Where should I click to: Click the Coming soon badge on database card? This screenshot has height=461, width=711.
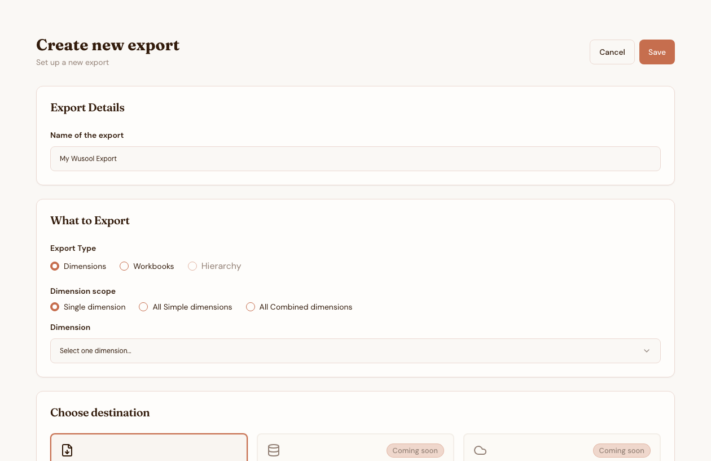point(415,450)
